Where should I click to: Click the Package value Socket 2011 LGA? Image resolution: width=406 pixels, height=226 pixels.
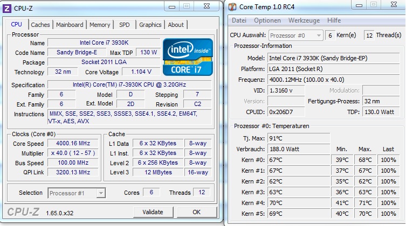[x=104, y=62]
